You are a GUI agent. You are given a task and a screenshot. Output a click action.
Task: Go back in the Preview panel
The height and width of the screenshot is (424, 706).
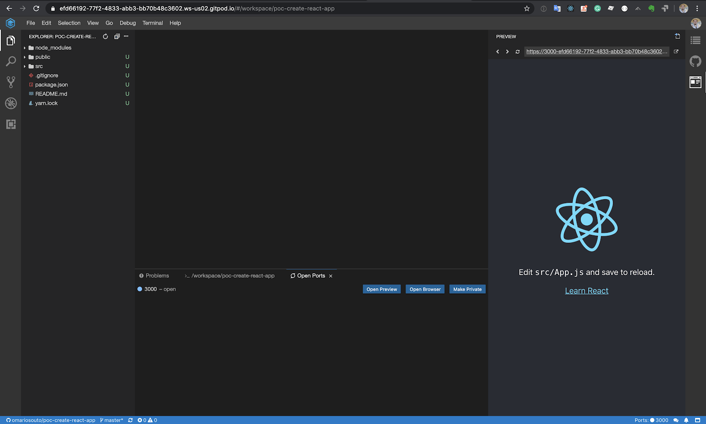click(x=498, y=52)
